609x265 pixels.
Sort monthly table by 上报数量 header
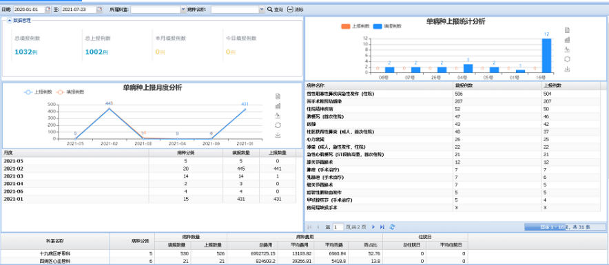(x=278, y=153)
